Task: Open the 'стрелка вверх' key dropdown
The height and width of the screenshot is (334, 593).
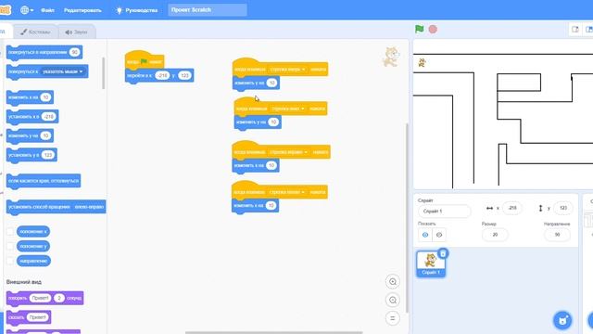Action: (288, 70)
